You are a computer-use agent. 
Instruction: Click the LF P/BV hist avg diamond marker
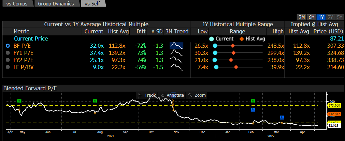pyautogui.click(x=236, y=67)
